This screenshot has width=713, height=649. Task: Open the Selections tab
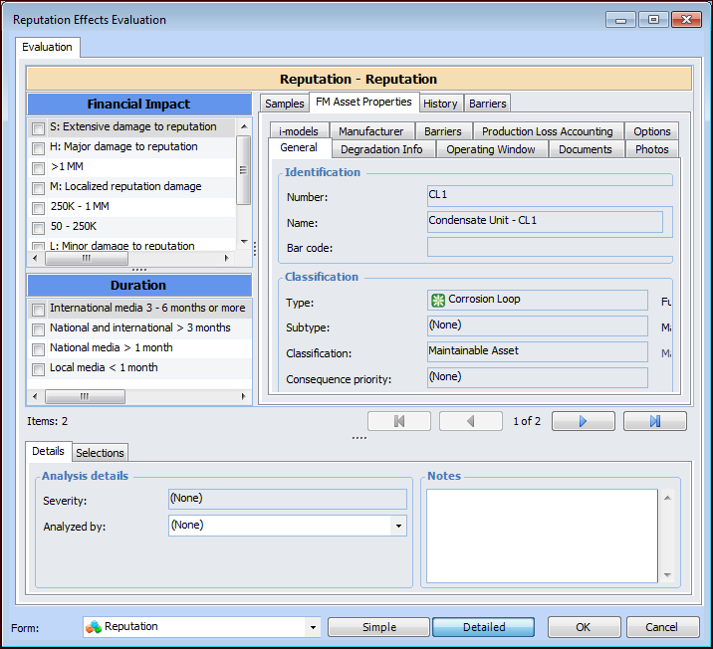point(101,453)
